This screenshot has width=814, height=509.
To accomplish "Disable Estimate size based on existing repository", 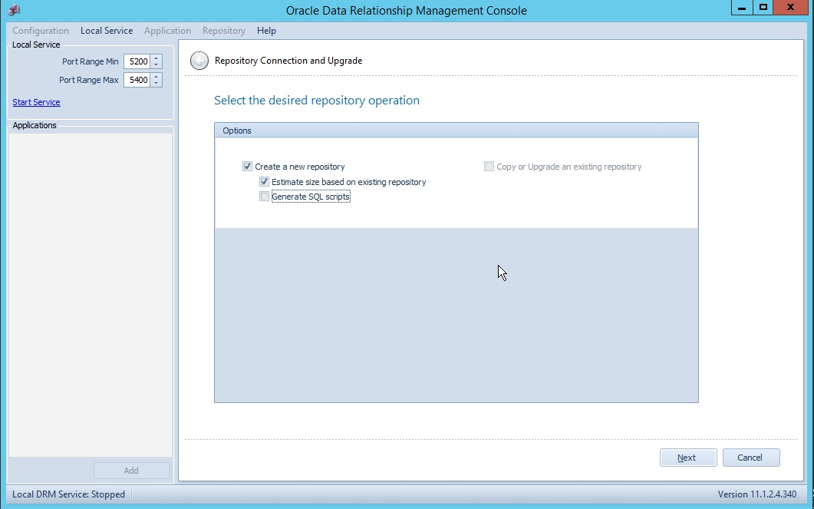I will click(264, 181).
